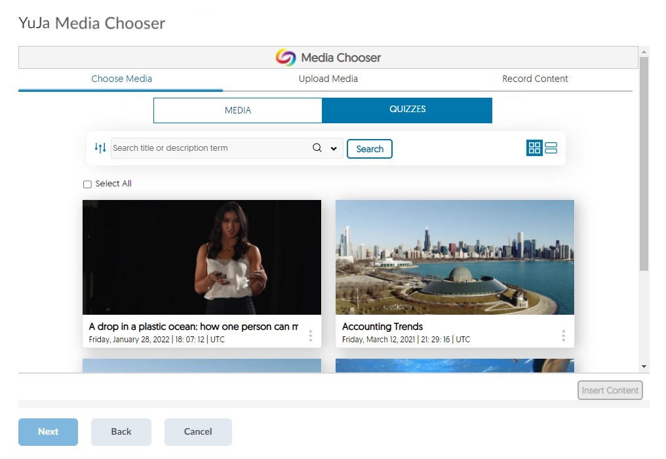666x459 pixels.
Task: Switch to grid view layout
Action: (534, 148)
